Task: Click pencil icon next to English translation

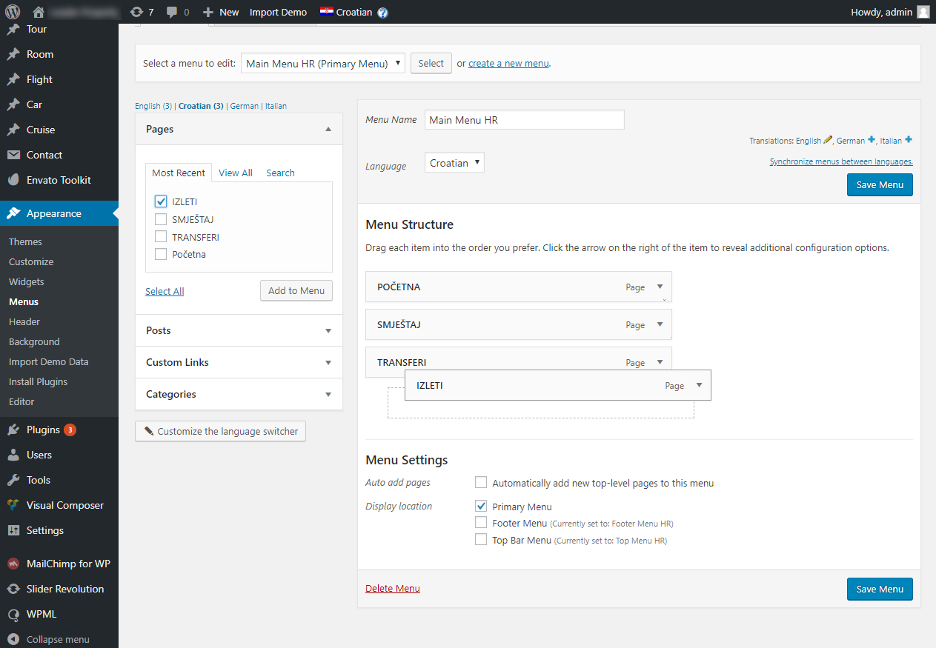Action: pos(828,140)
